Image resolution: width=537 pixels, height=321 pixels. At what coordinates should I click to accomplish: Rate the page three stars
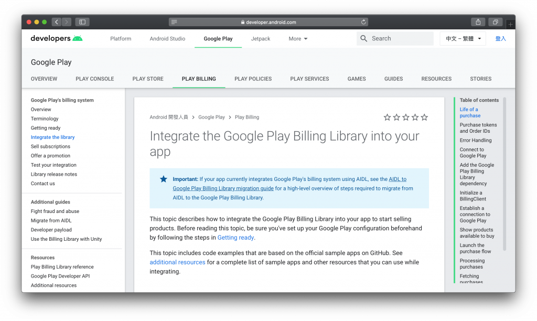(x=406, y=117)
